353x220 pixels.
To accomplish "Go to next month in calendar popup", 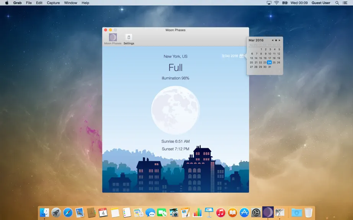I will (279, 40).
